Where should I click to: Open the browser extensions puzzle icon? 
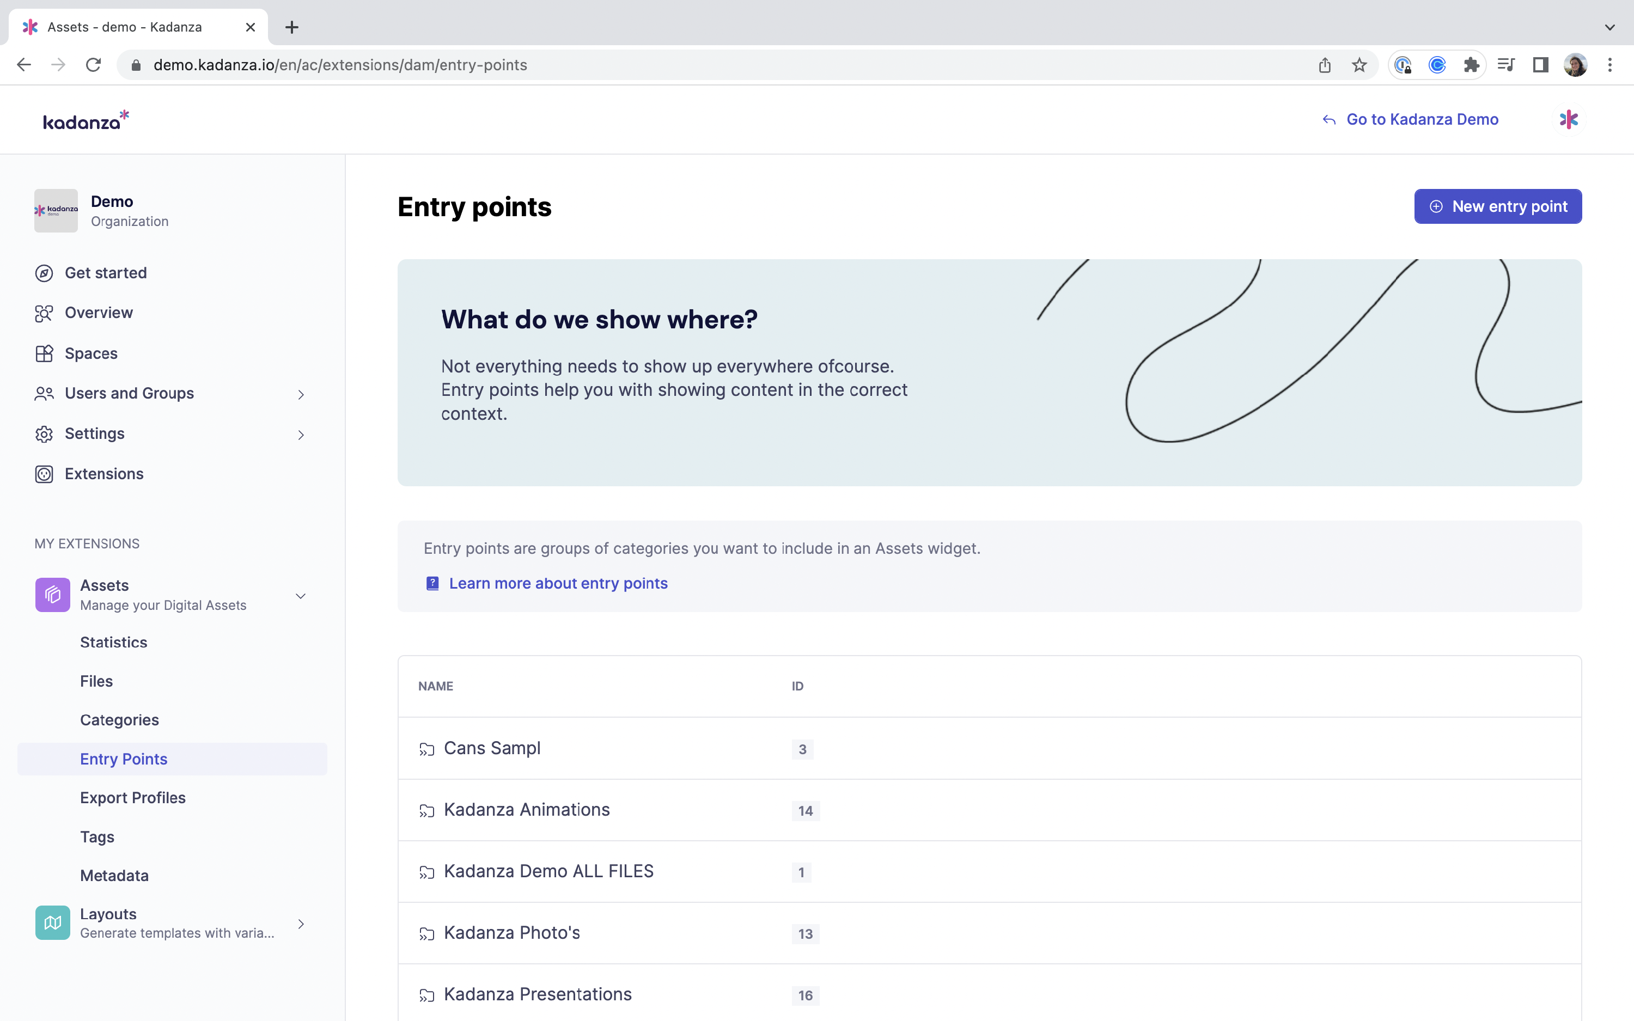1471,65
